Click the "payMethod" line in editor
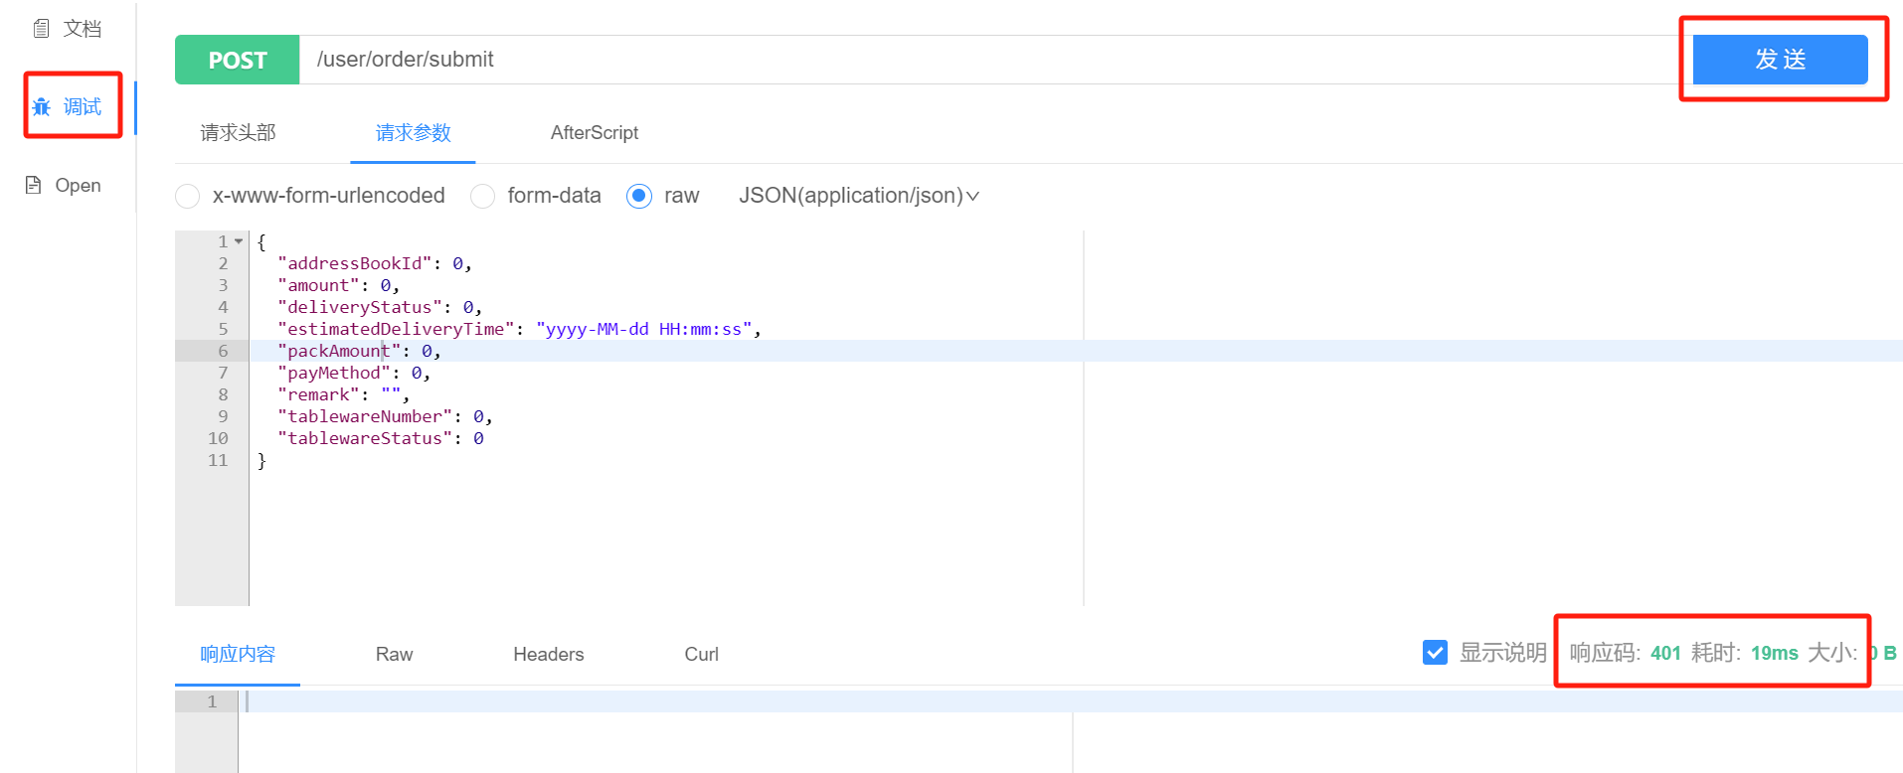This screenshot has width=1903, height=773. click(x=354, y=373)
